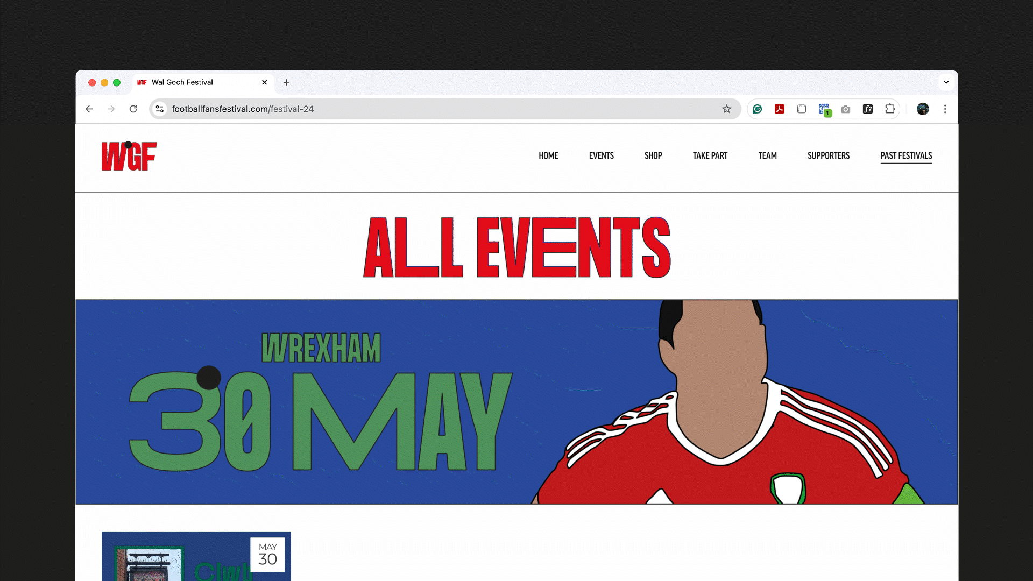1033x581 pixels.
Task: Click the browser back arrow
Action: tap(89, 109)
